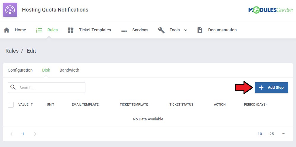This screenshot has height=147, width=296.
Task: Sort by VALUE column header
Action: [x=23, y=104]
